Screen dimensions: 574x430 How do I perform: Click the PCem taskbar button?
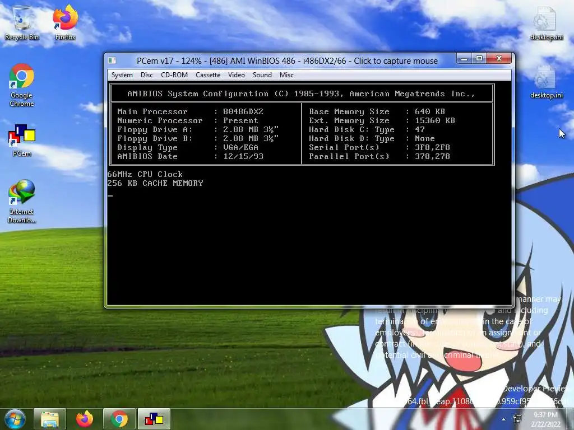click(154, 419)
